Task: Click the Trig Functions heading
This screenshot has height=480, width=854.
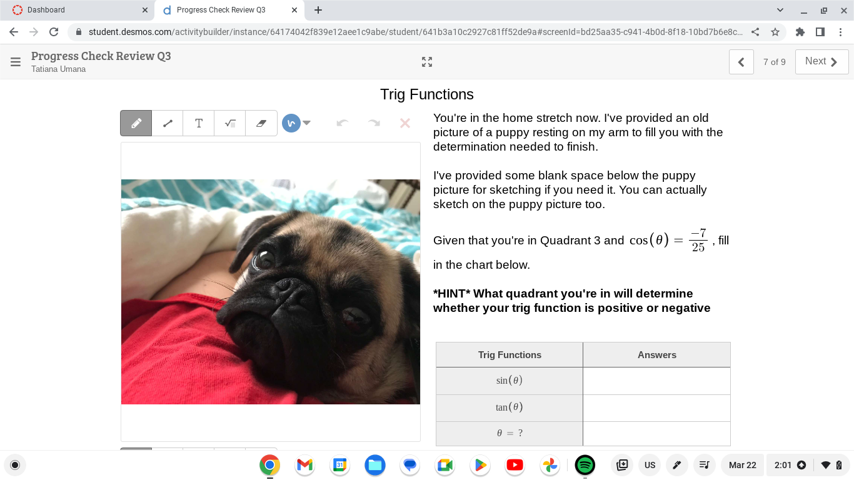Action: (427, 94)
